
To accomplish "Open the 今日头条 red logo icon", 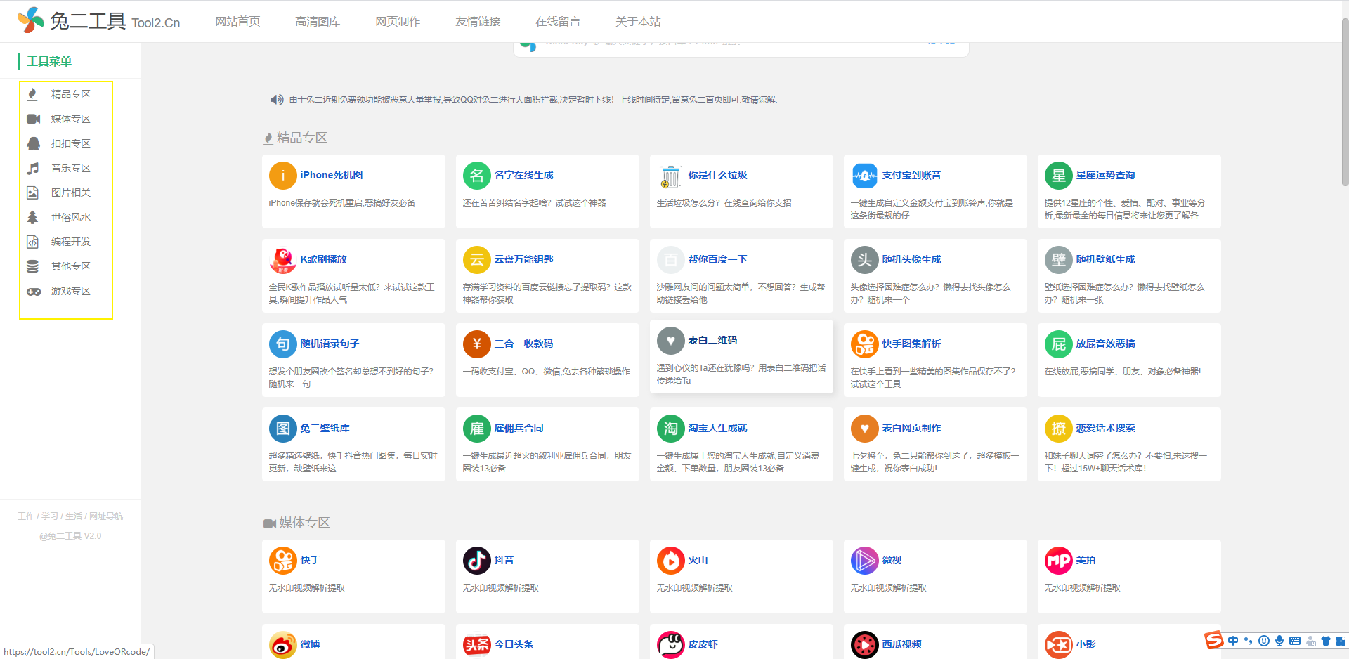I will pyautogui.click(x=476, y=645).
